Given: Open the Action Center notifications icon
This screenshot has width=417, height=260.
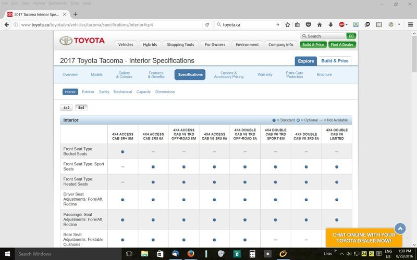Looking at the screenshot, I should 379,254.
